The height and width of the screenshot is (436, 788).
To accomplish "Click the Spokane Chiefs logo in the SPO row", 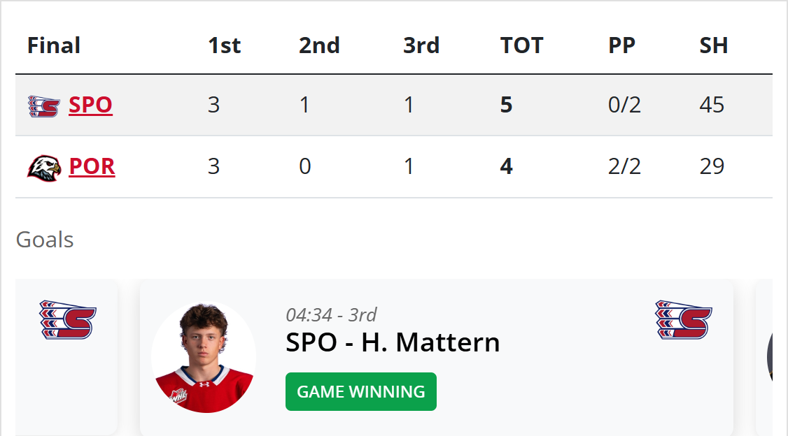I will coord(43,106).
